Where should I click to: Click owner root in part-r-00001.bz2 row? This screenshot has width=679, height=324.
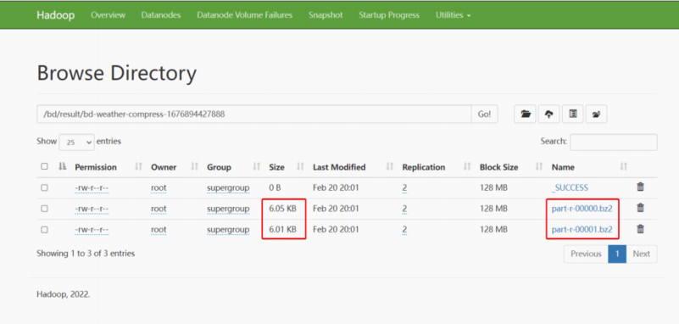point(159,230)
